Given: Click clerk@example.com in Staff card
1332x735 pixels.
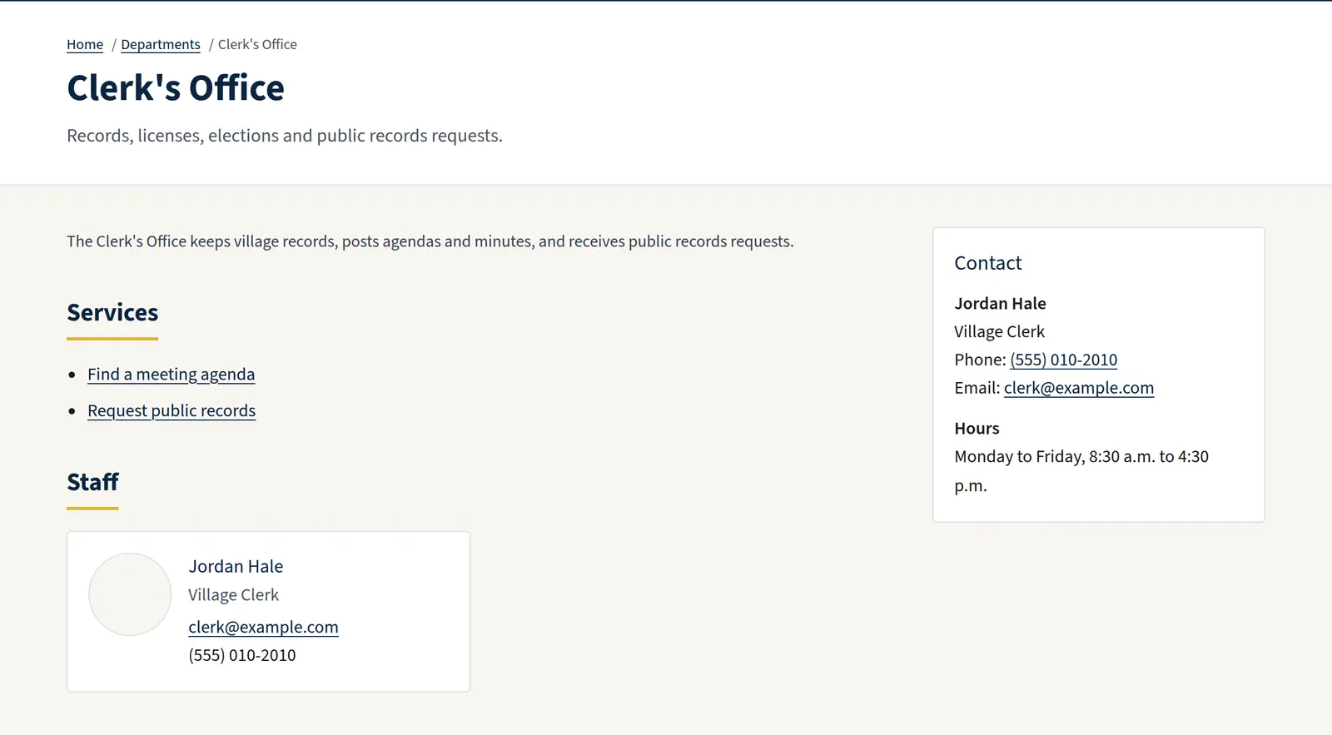Looking at the screenshot, I should pyautogui.click(x=263, y=627).
